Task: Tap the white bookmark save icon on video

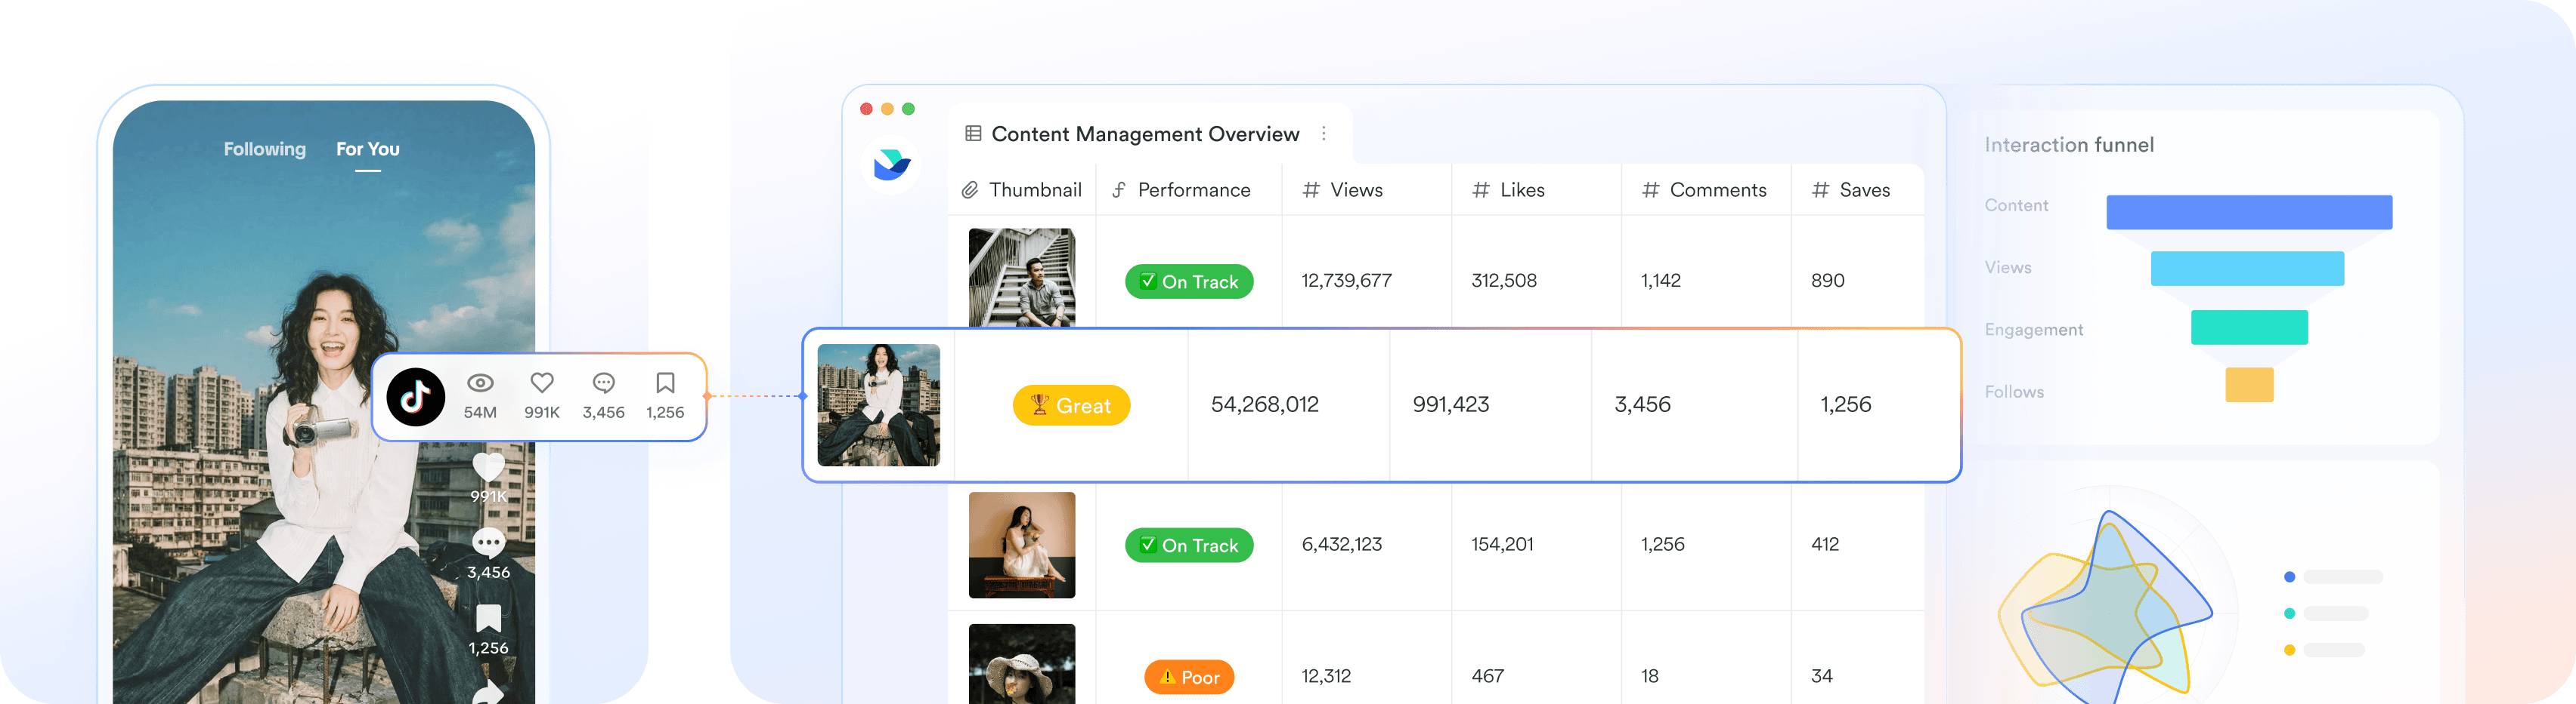Action: pyautogui.click(x=488, y=619)
